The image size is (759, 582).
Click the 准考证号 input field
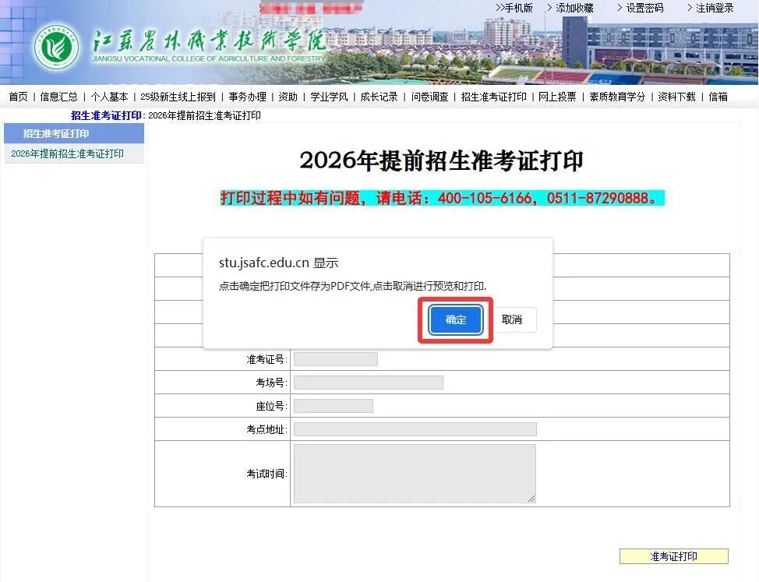335,359
